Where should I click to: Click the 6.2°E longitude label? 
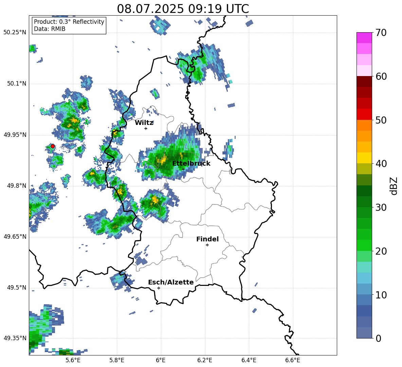pos(205,360)
